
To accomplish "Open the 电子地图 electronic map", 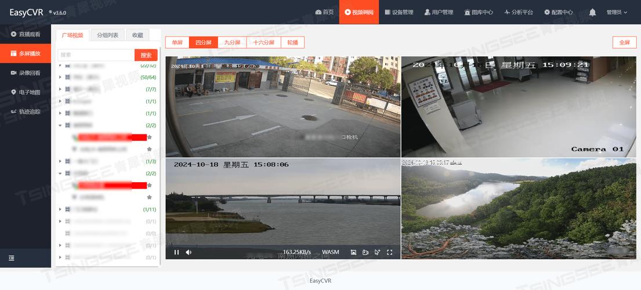I will (26, 92).
